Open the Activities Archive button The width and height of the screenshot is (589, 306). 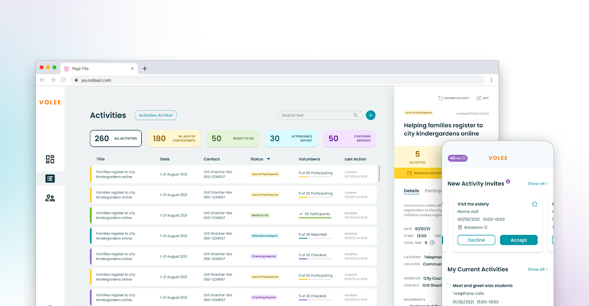(156, 115)
